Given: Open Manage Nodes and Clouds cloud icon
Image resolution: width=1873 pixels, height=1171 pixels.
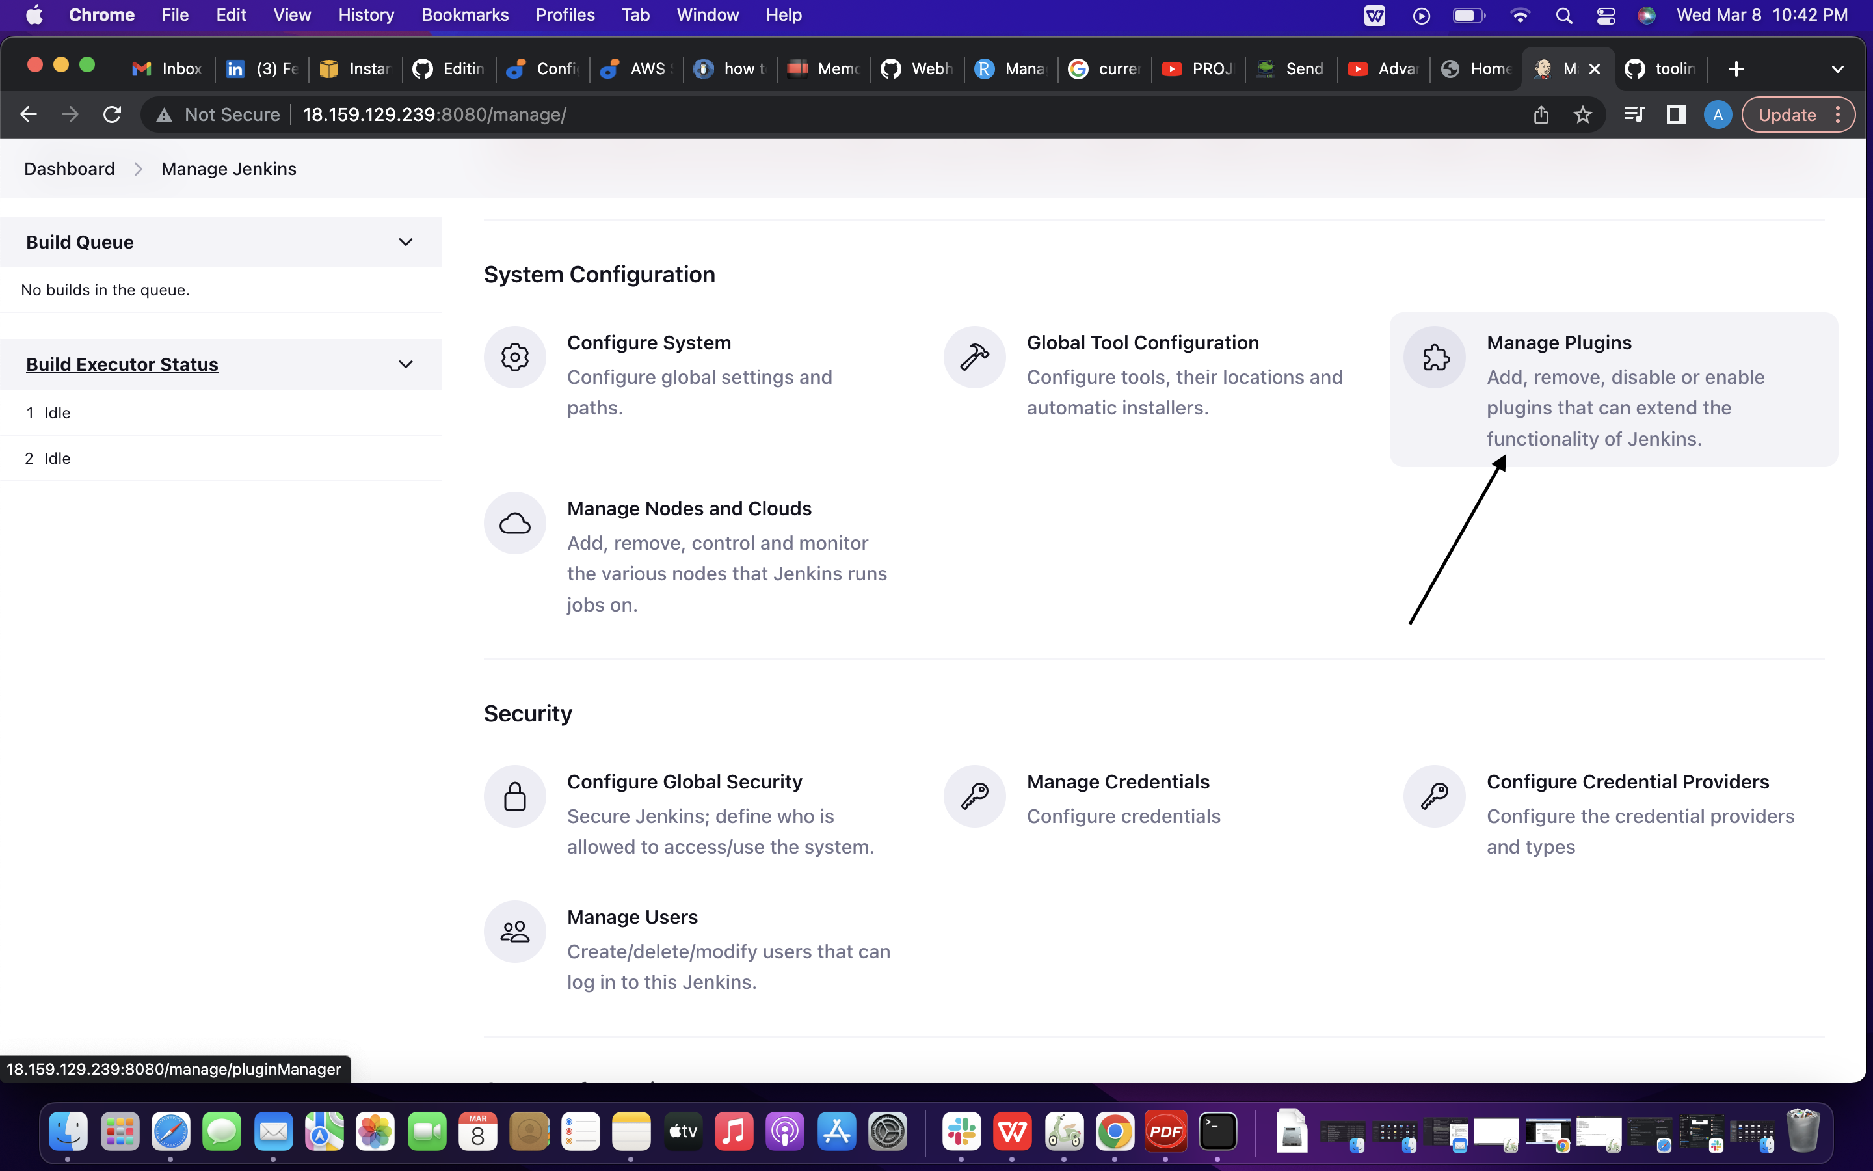Looking at the screenshot, I should click(x=514, y=524).
